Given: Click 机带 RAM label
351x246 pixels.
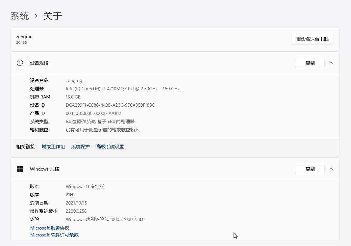Looking at the screenshot, I should [x=40, y=97].
